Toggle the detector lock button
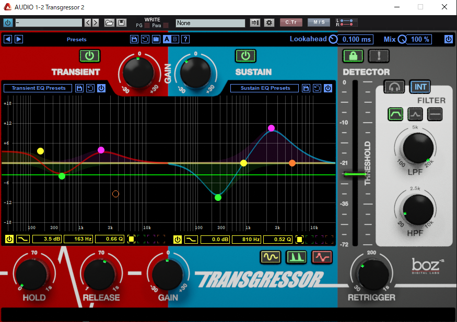This screenshot has height=322, width=457. 353,56
